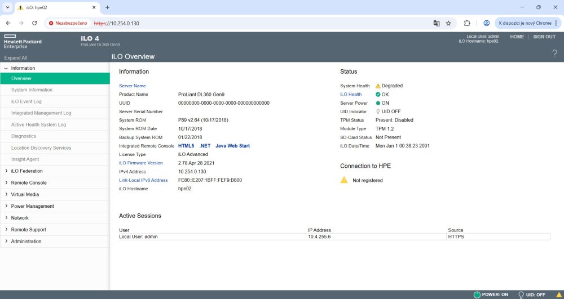Click the iLO Firmware Version link

tap(140, 163)
